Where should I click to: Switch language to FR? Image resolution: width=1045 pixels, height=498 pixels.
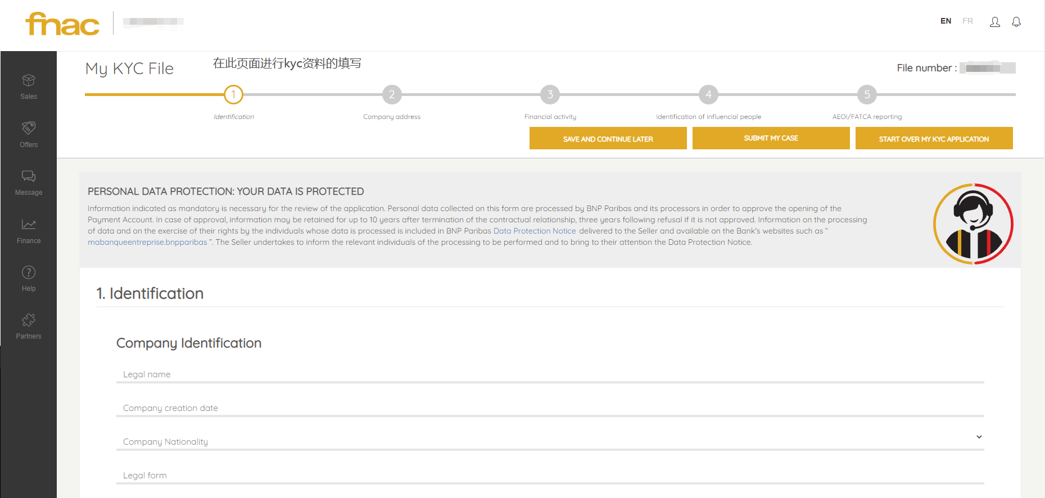967,21
